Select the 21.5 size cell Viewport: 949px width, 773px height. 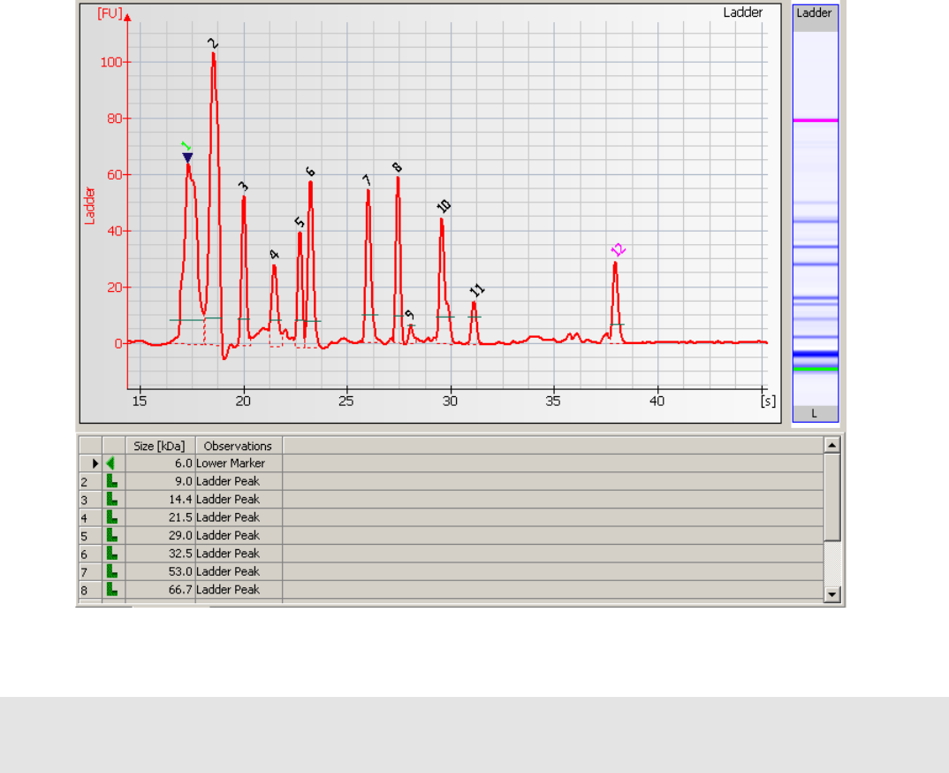coord(160,517)
